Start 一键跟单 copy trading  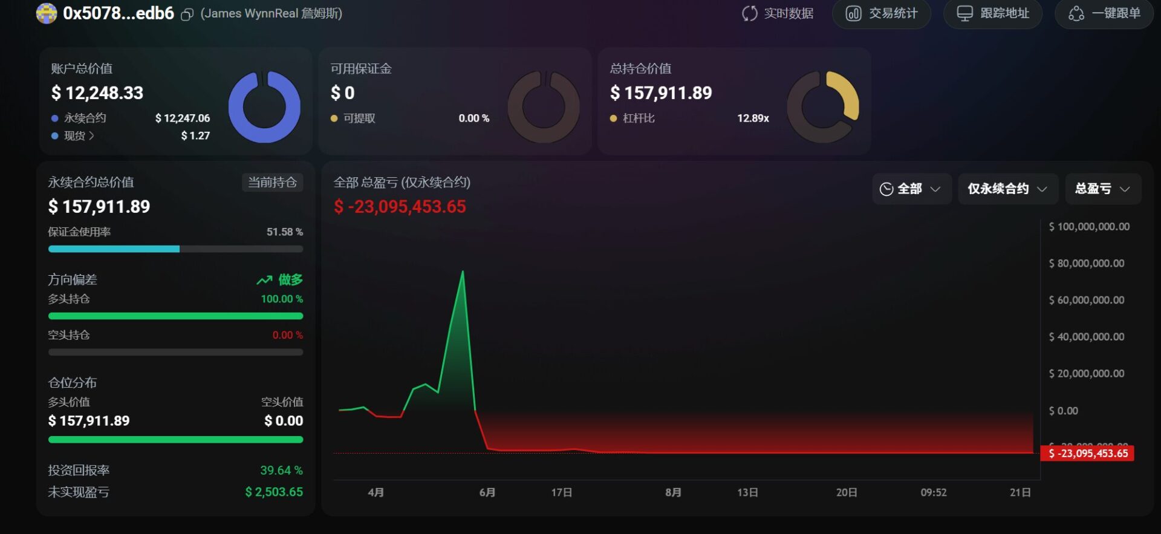point(1104,13)
